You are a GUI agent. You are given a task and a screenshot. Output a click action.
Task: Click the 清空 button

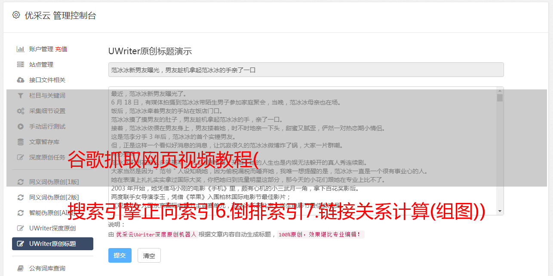click(x=149, y=255)
